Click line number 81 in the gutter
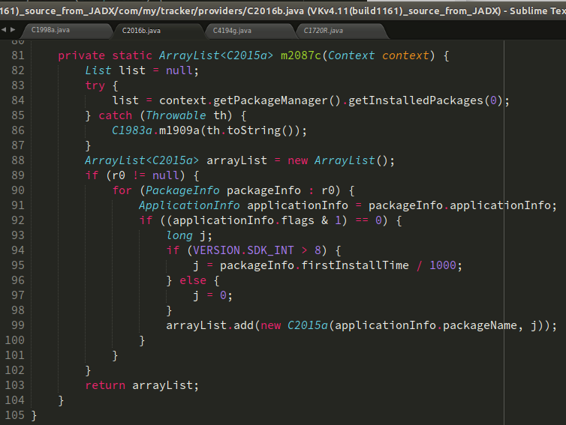Viewport: 566px width, 425px height. [18, 56]
